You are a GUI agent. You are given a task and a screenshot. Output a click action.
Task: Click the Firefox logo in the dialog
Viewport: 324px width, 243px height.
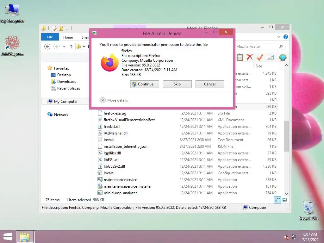point(110,63)
